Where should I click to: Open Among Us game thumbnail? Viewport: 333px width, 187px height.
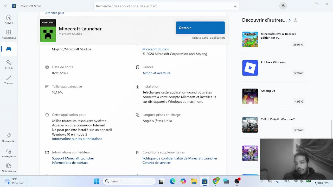pyautogui.click(x=250, y=96)
